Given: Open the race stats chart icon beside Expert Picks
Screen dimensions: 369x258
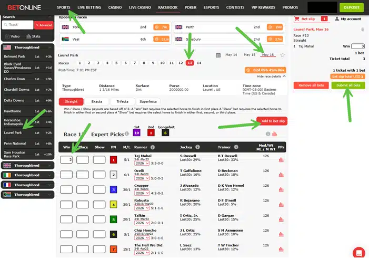Looking at the screenshot, I should (274, 134).
